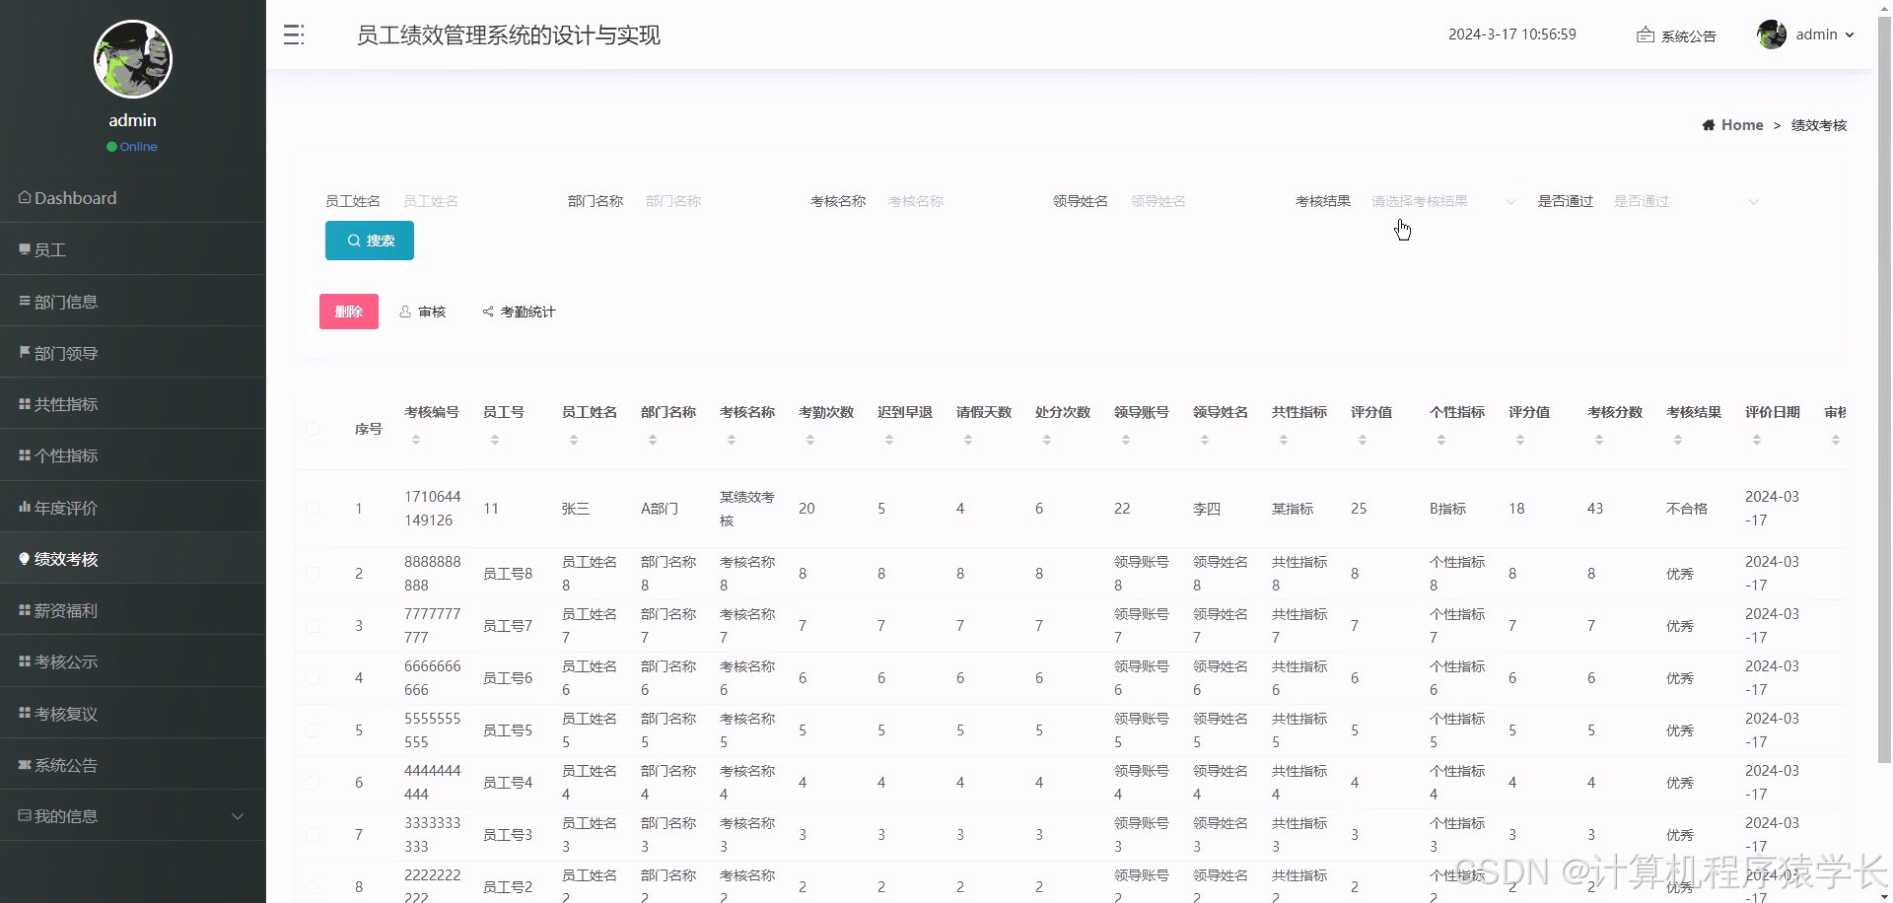Check the checkbox for row 员工号6
1893x903 pixels.
click(x=313, y=678)
